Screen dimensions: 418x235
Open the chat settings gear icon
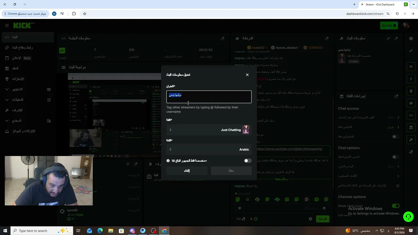pyautogui.click(x=311, y=219)
